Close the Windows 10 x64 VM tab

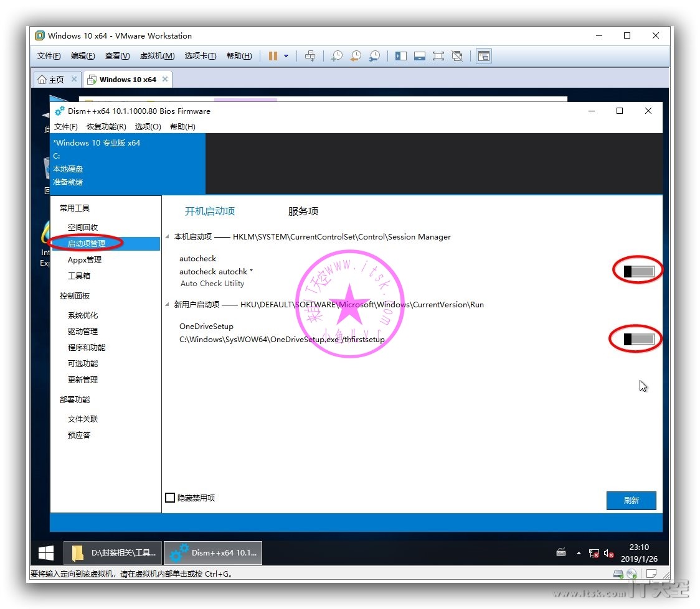coord(165,79)
